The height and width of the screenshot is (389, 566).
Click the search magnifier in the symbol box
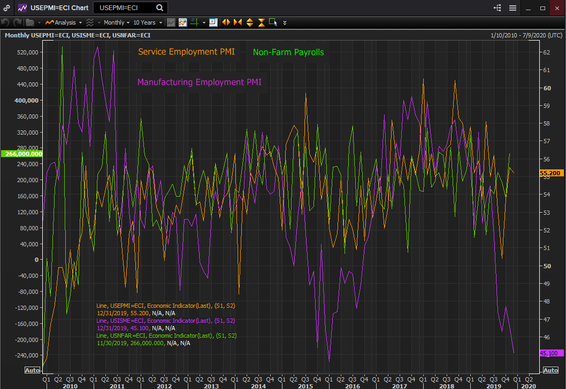160,8
